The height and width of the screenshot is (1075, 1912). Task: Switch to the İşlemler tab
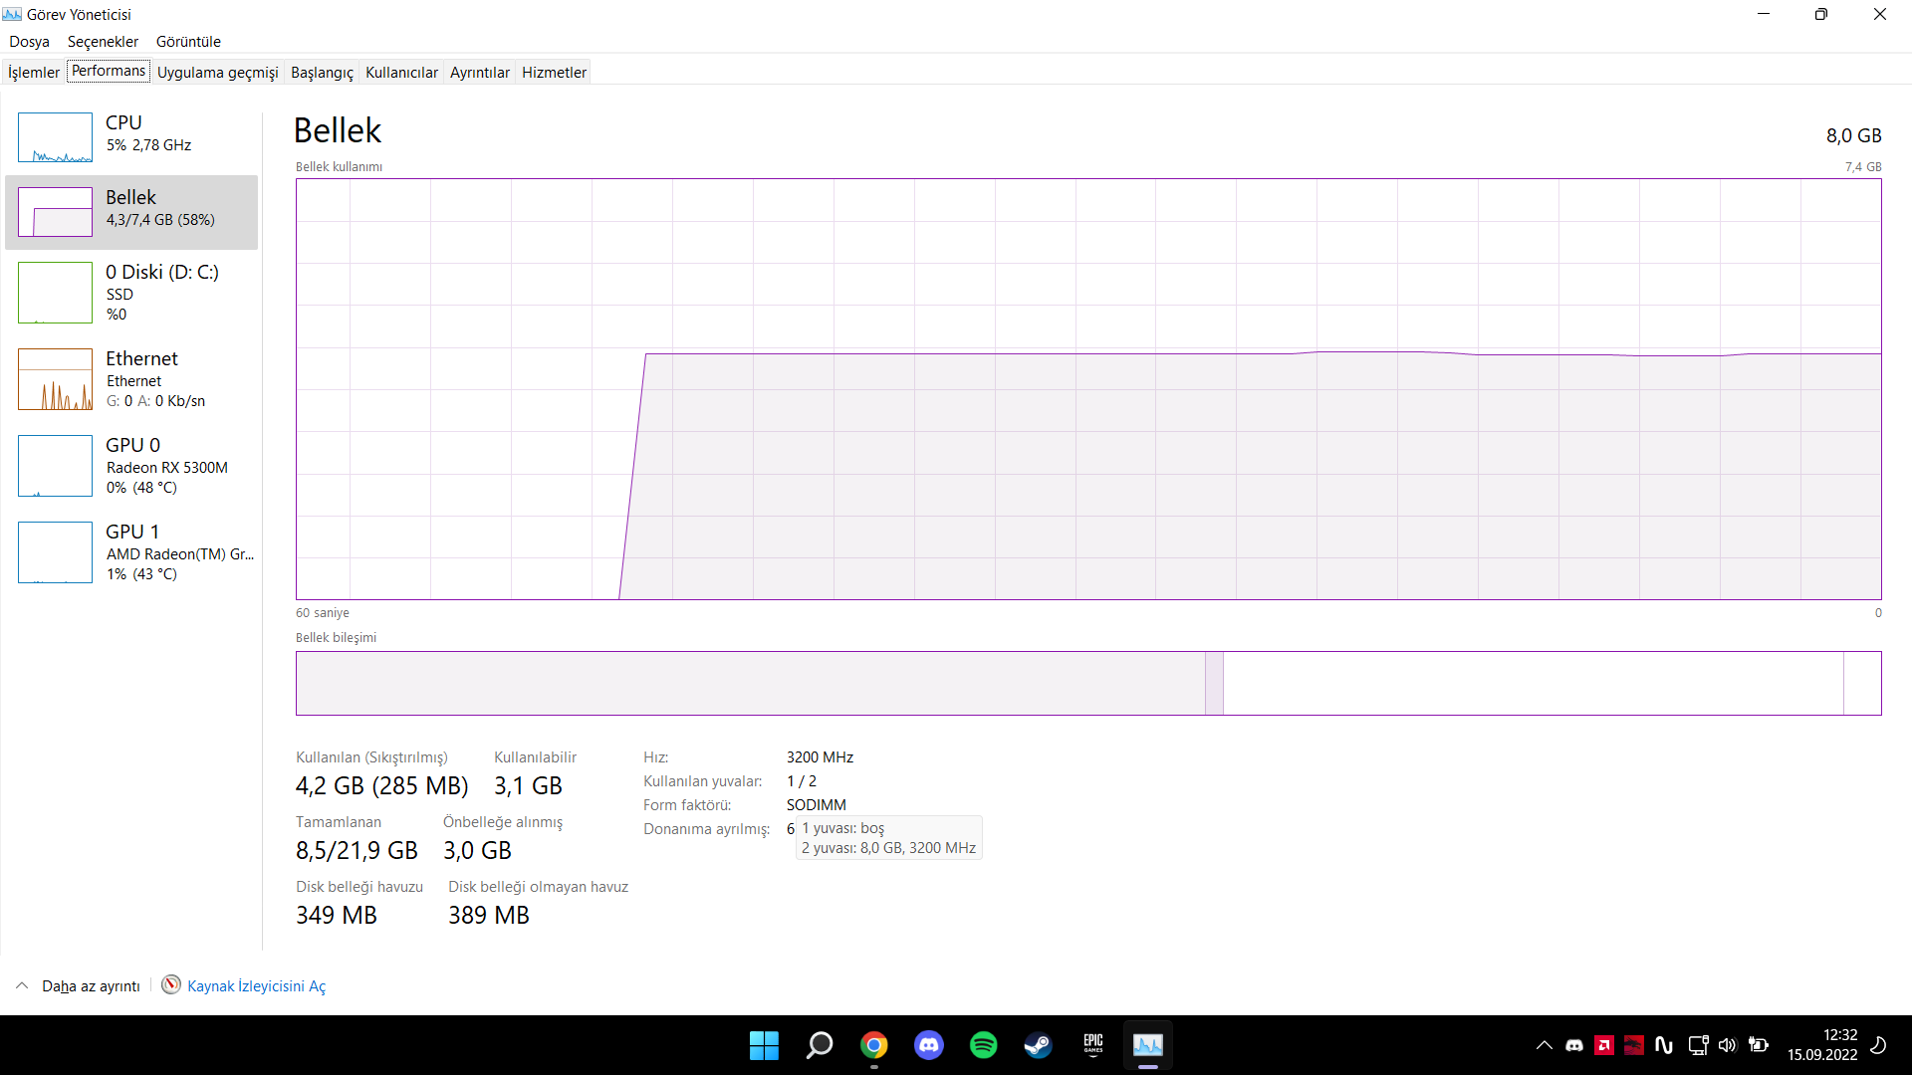pos(34,72)
